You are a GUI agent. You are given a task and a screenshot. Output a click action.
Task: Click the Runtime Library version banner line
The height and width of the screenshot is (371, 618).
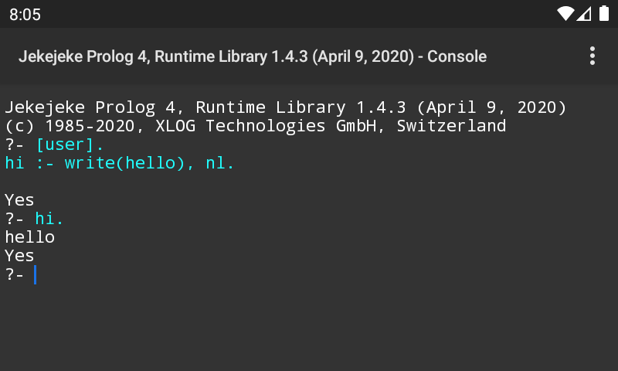coord(286,107)
